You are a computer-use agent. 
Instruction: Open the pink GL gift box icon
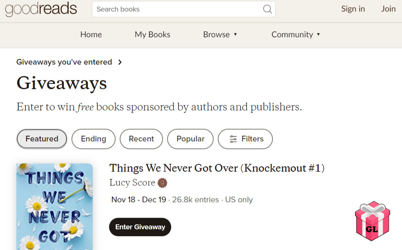[373, 221]
